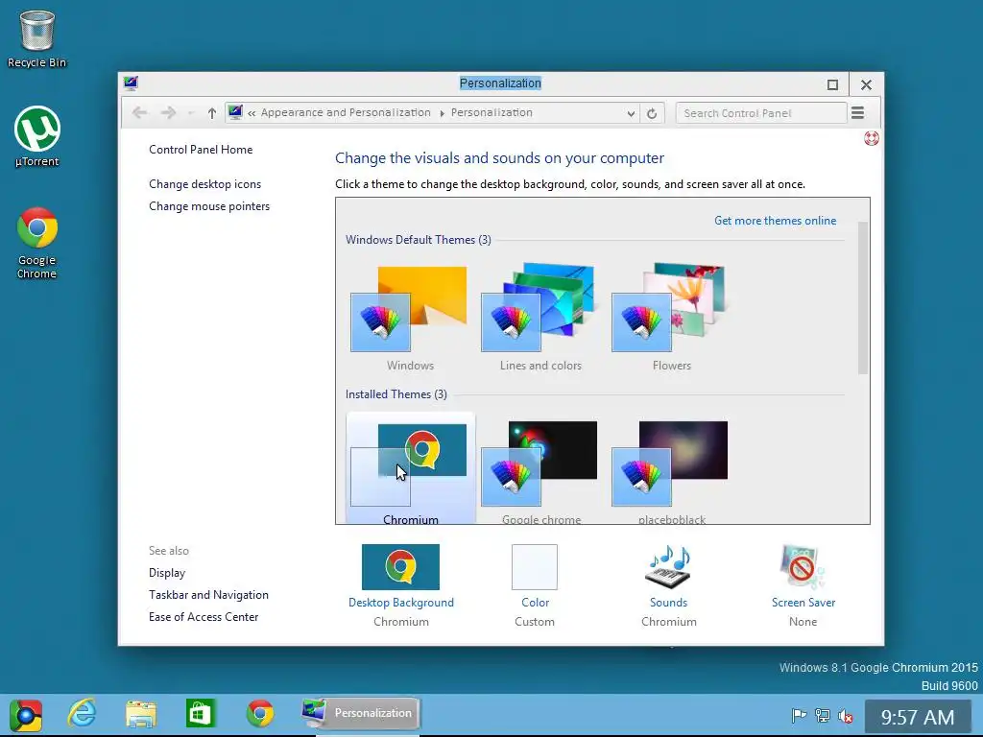Open the Google Chrome desktop shortcut
983x737 pixels.
[x=37, y=243]
